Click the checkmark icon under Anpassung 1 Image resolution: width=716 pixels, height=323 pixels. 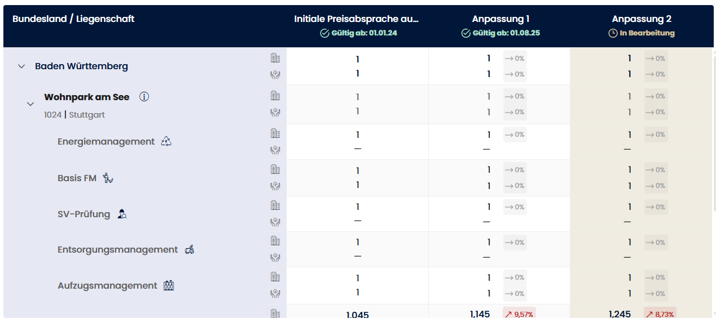(465, 33)
